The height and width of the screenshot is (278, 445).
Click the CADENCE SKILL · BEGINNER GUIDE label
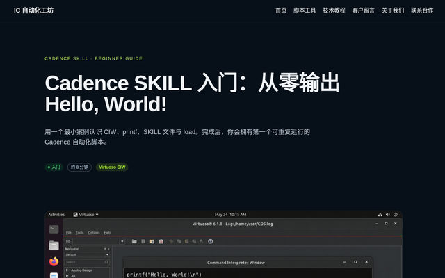(x=94, y=58)
